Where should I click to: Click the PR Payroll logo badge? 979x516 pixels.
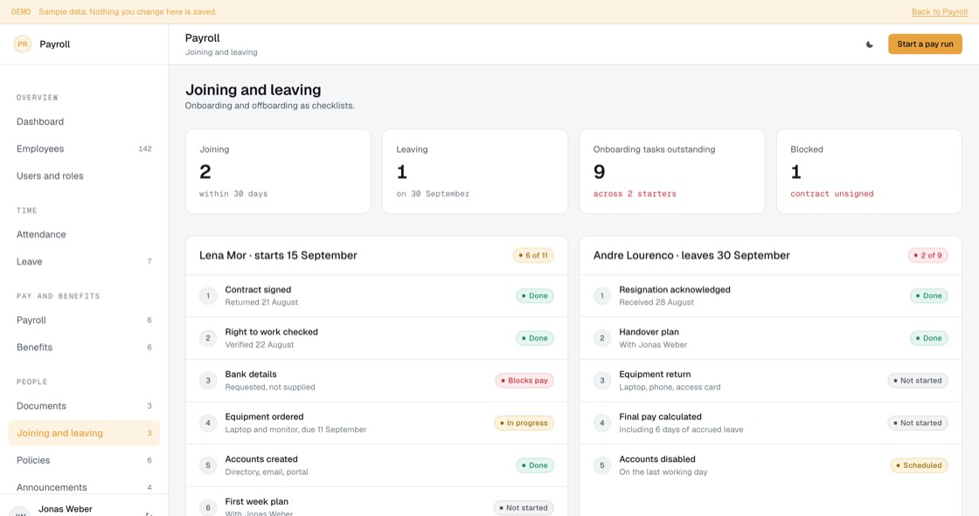click(23, 45)
